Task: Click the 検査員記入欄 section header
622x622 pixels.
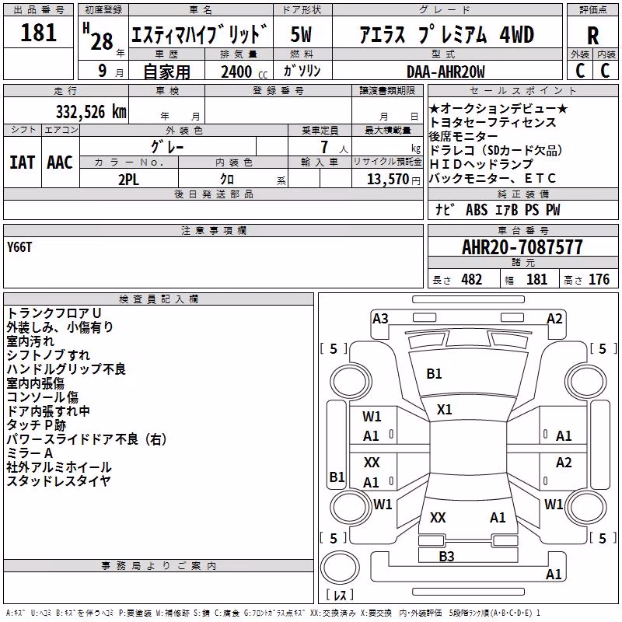Action: (x=159, y=299)
